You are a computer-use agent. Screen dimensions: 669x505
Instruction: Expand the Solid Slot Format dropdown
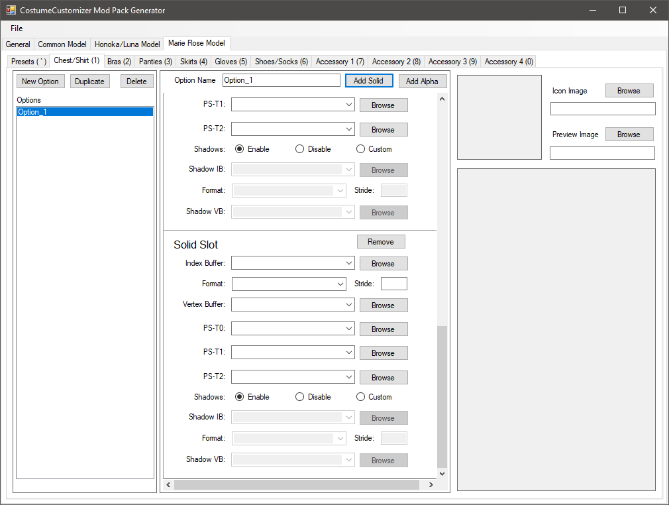click(340, 284)
